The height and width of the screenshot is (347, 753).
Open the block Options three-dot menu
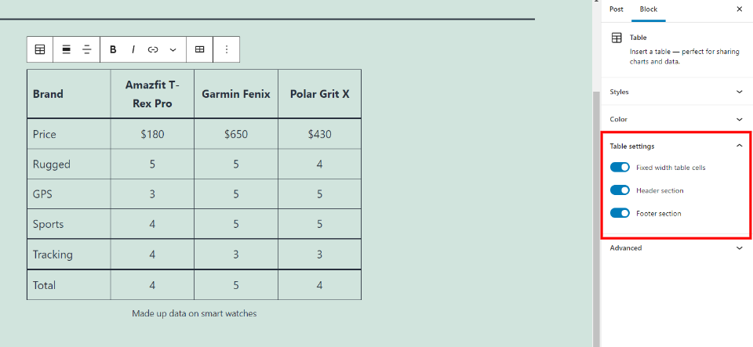point(227,49)
